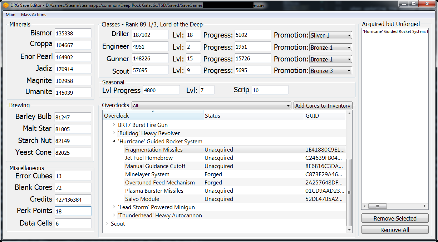The image size is (438, 242).
Task: Select the Jet Fuel Homebrew overclock
Action: [149, 158]
